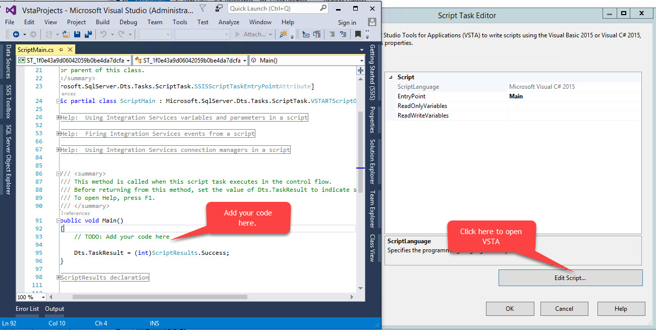
Task: Switch to the Error List tab
Action: [x=27, y=309]
